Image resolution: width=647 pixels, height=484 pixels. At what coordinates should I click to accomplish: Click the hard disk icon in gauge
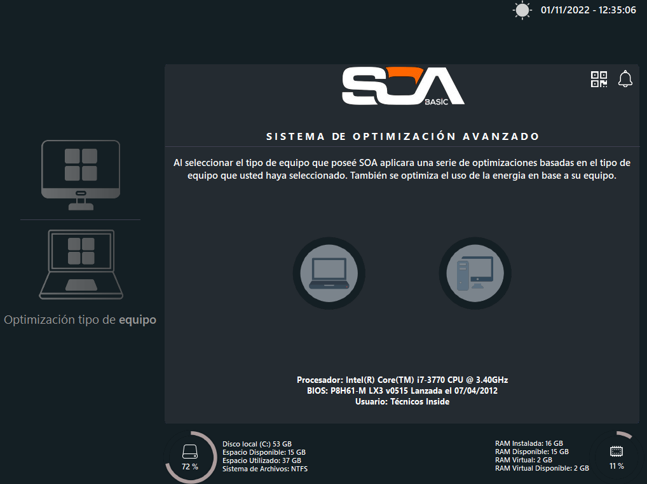tap(190, 452)
